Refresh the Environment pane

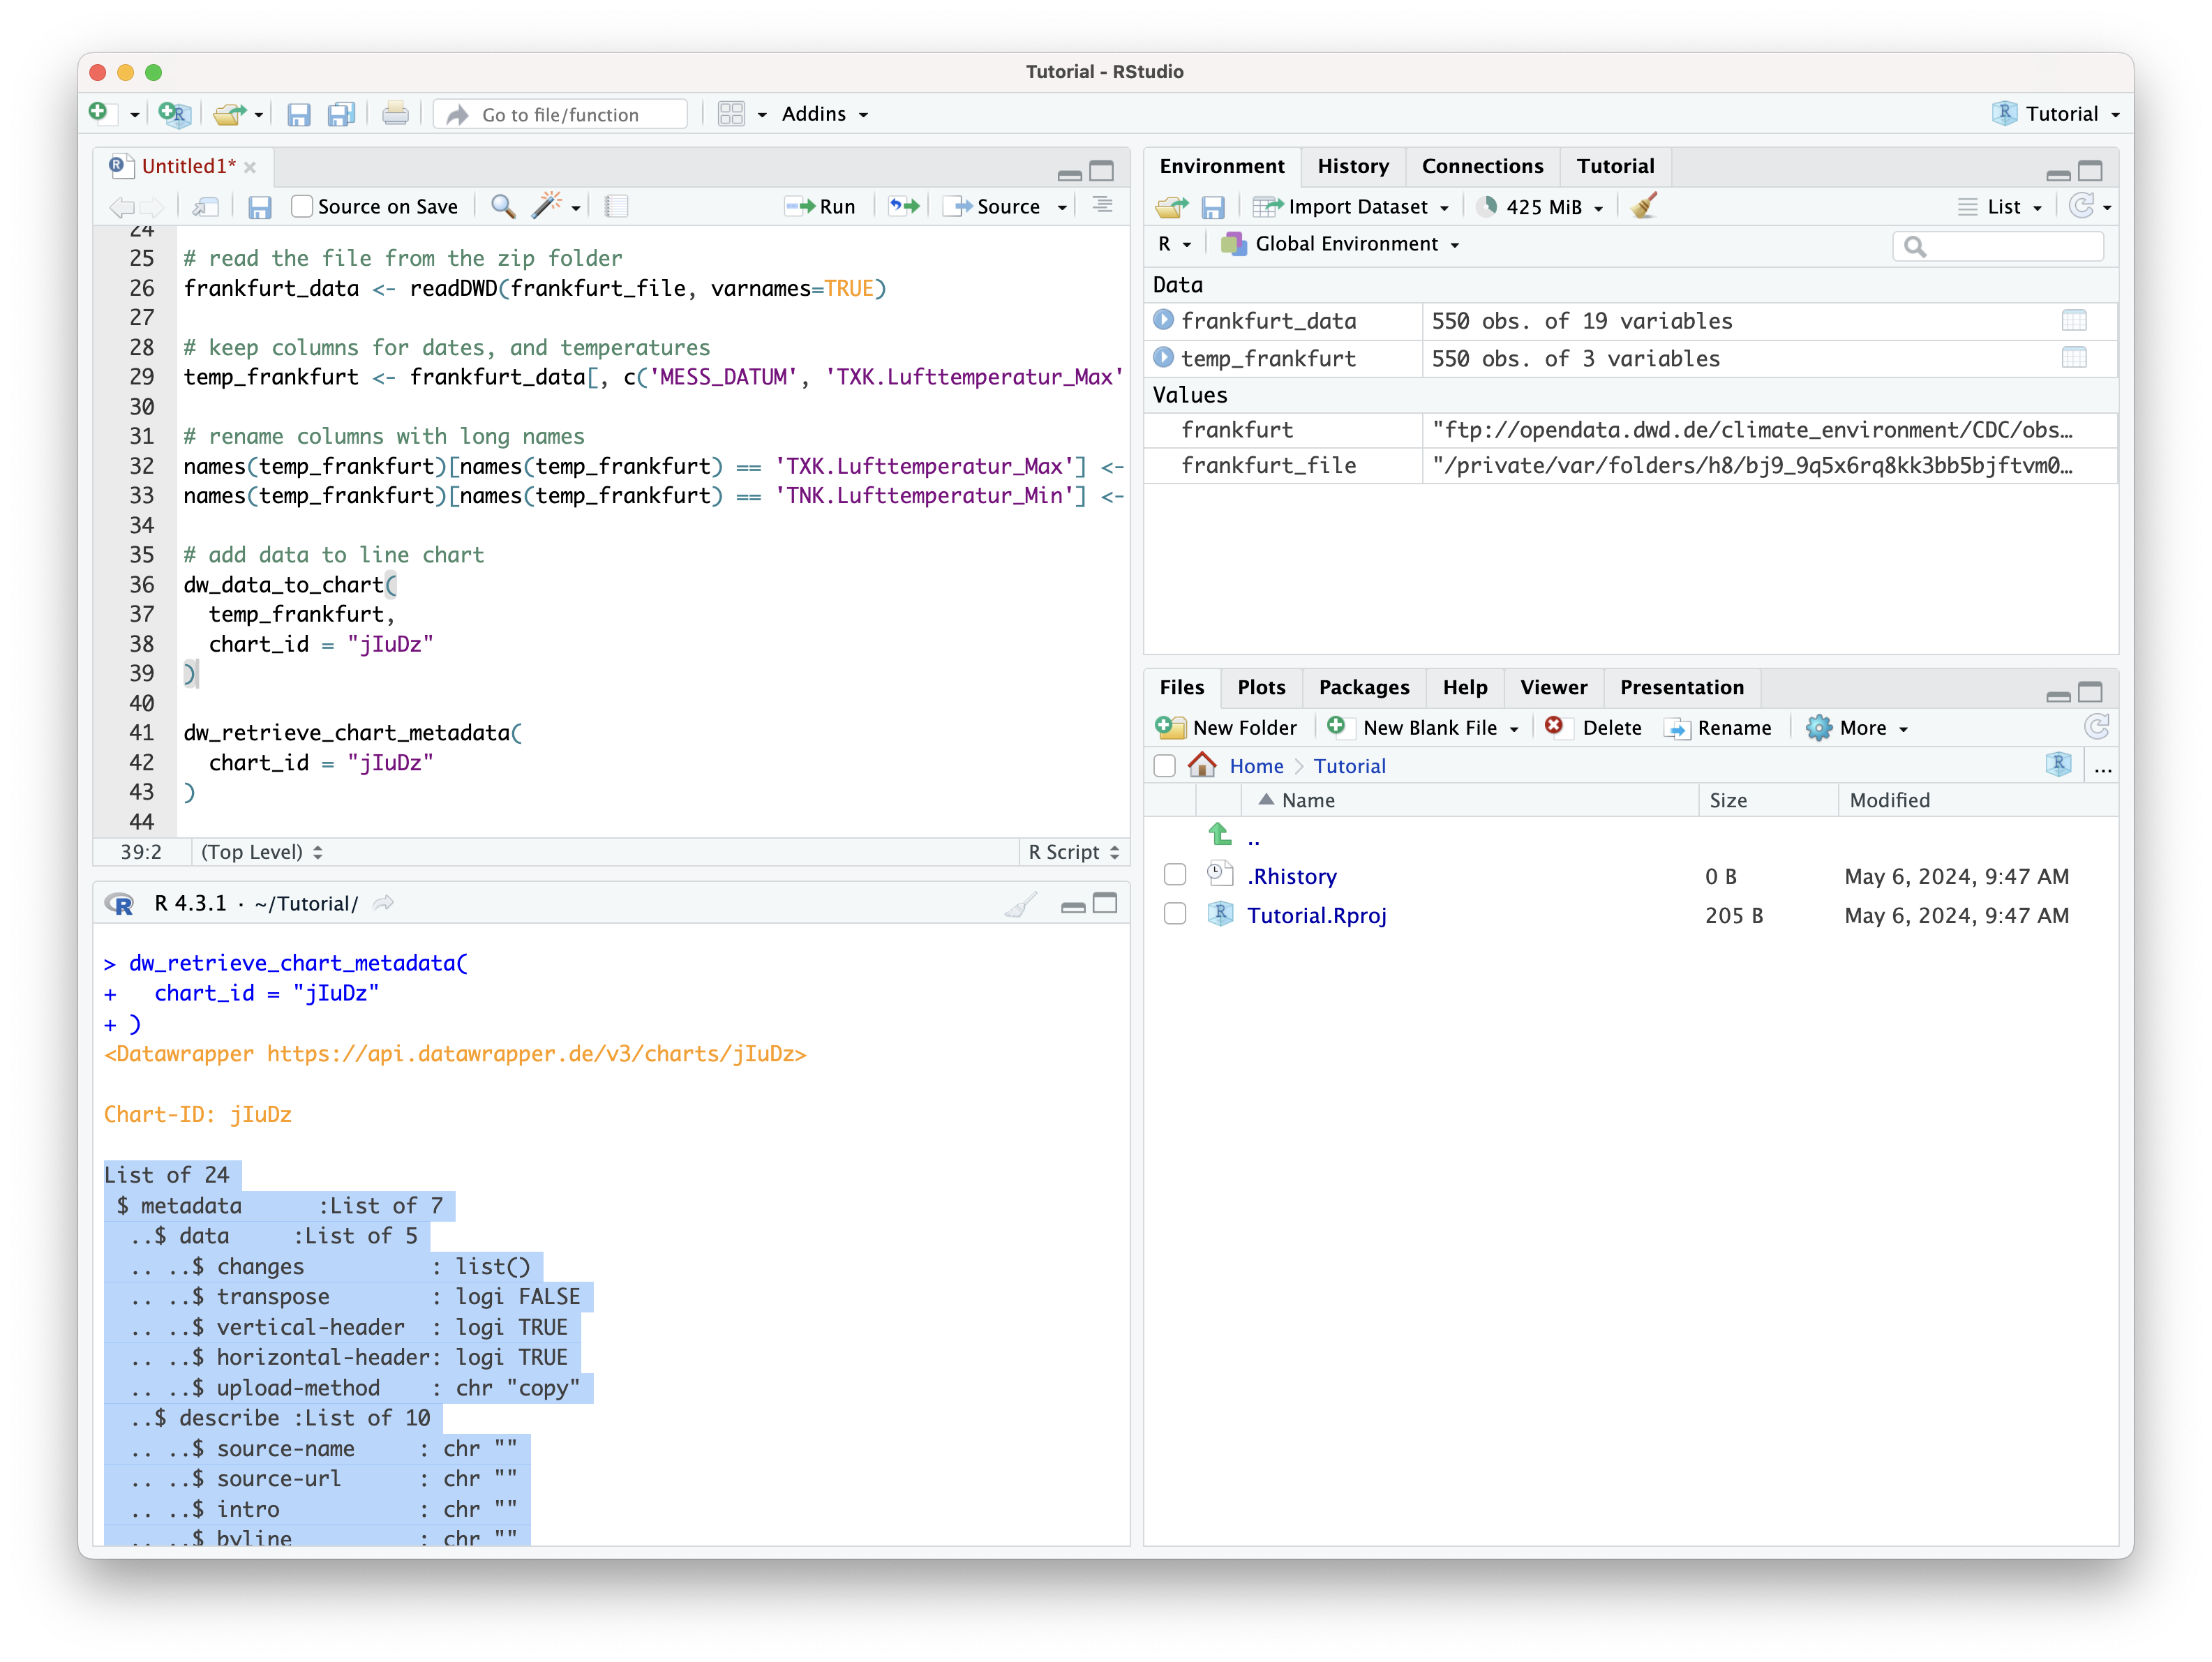pos(2082,206)
